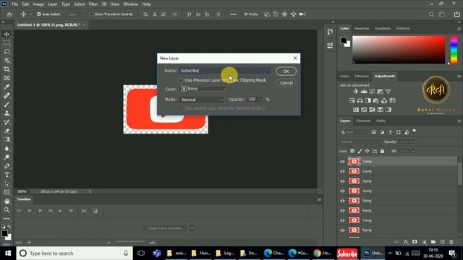Click the Windows search box in taskbar
463x260 pixels.
(x=75, y=253)
